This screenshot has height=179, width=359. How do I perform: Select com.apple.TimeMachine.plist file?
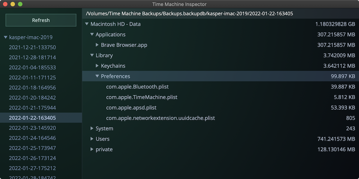[x=220, y=97]
